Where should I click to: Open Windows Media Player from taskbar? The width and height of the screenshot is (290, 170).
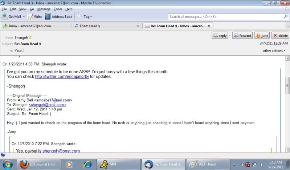tap(70, 164)
